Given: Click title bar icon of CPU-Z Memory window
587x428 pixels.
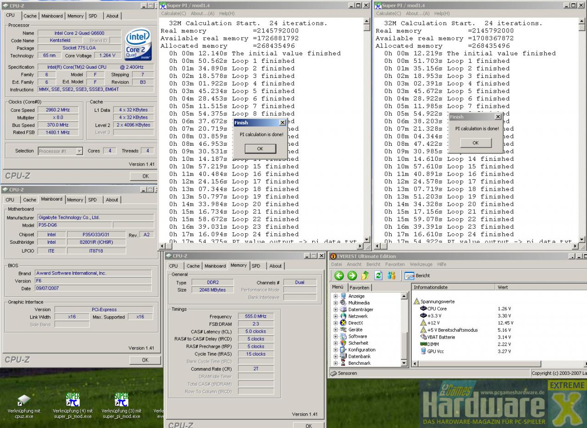Looking at the screenshot, I should (168, 256).
